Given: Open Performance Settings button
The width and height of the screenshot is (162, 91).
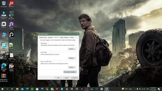Looking at the screenshot, I should tap(72, 49).
